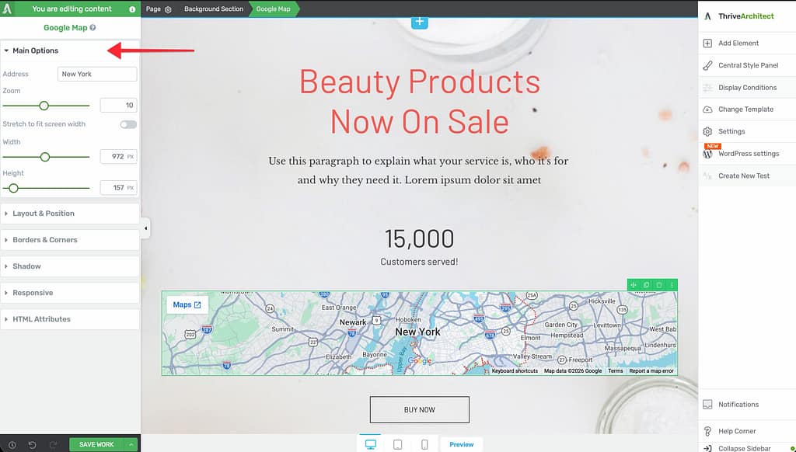Open Central Style Panel from right sidebar

point(748,65)
